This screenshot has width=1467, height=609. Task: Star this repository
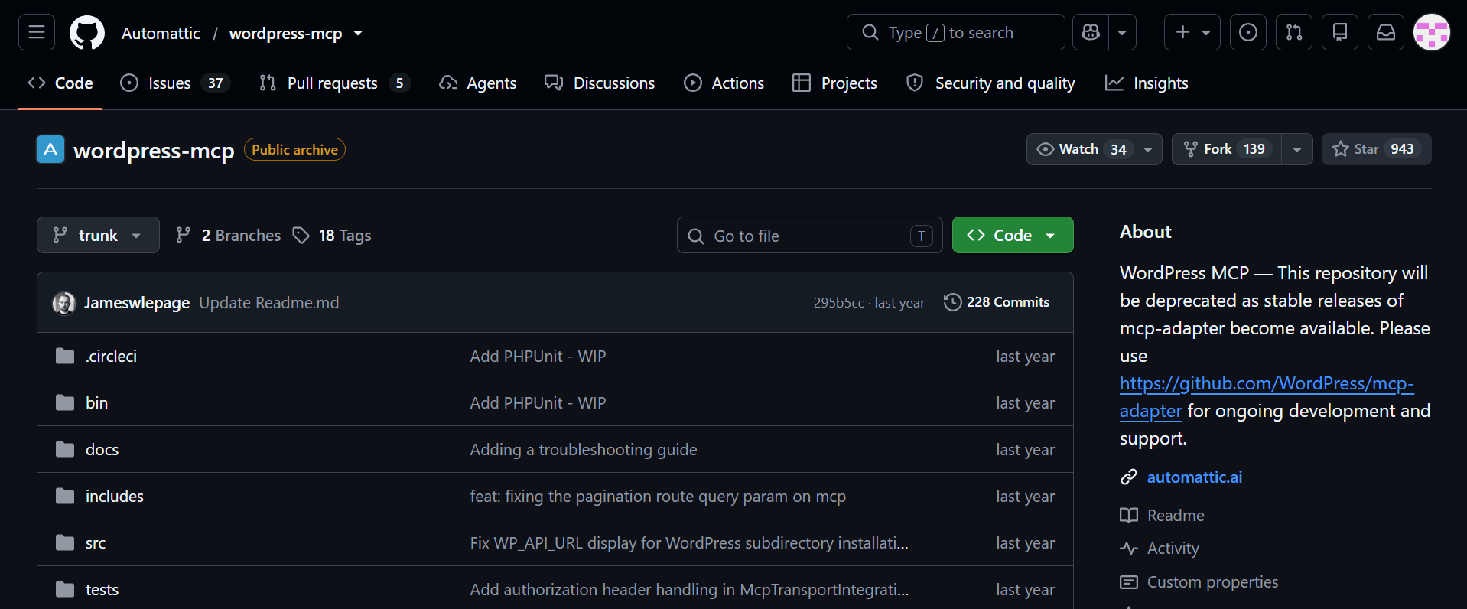pos(1376,149)
